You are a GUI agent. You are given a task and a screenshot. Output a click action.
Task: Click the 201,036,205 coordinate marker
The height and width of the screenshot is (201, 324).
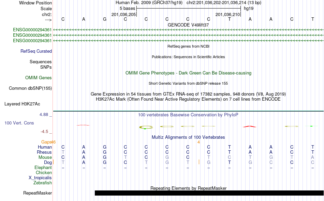coord(123,14)
